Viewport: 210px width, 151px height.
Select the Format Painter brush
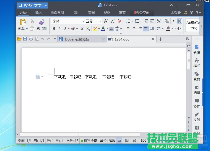point(42,22)
